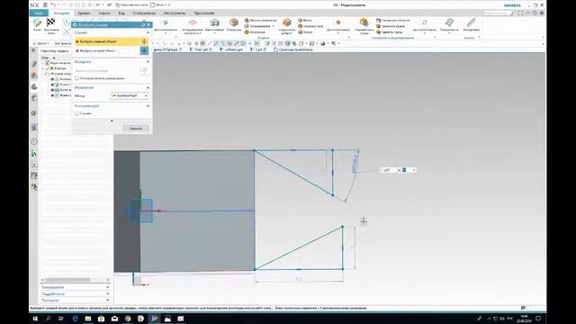Open the dimension value dropdown arrow in canvas

(414, 170)
